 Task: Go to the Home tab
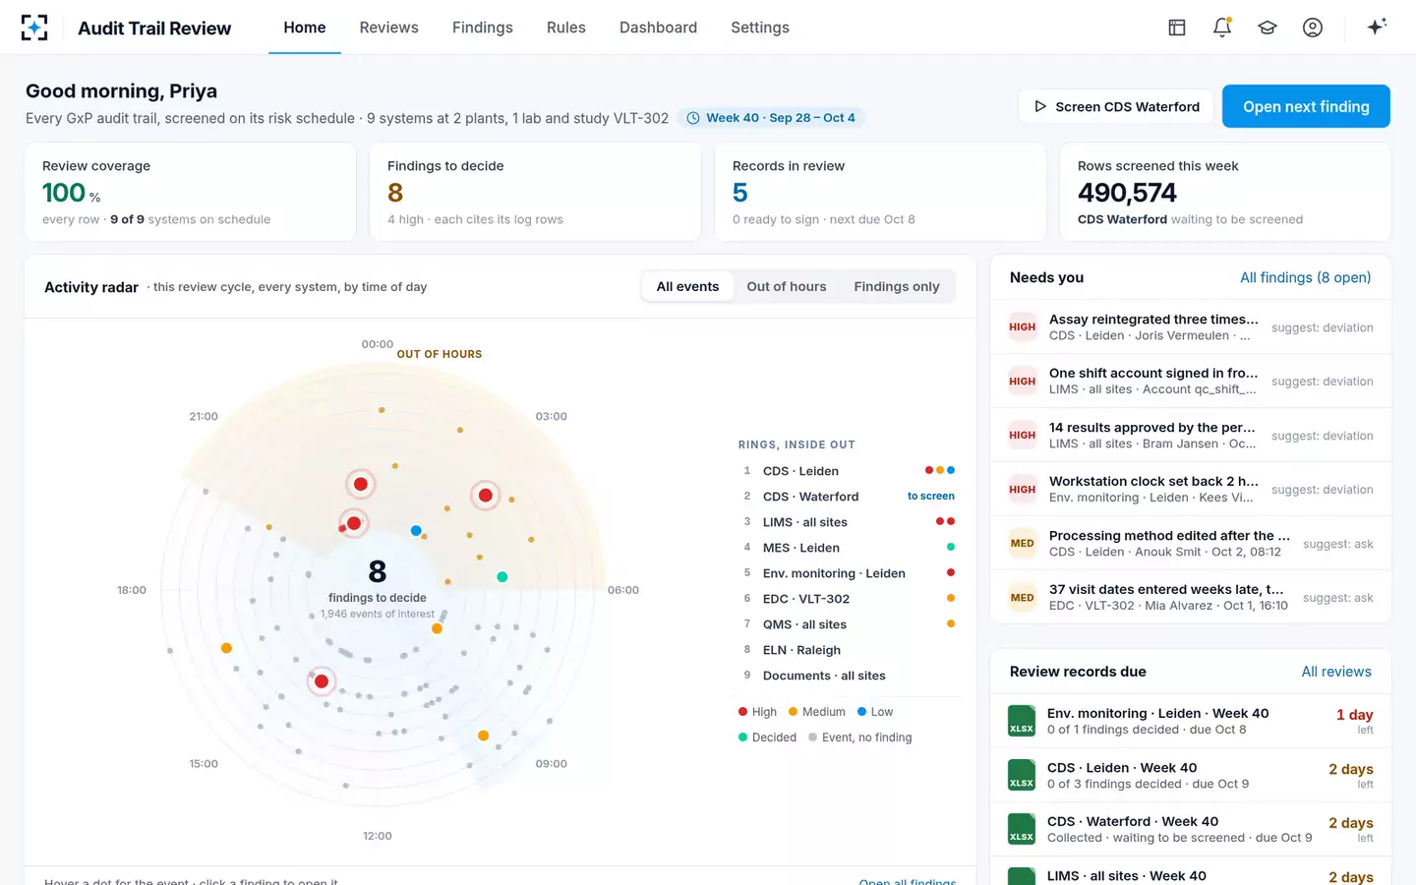(305, 28)
